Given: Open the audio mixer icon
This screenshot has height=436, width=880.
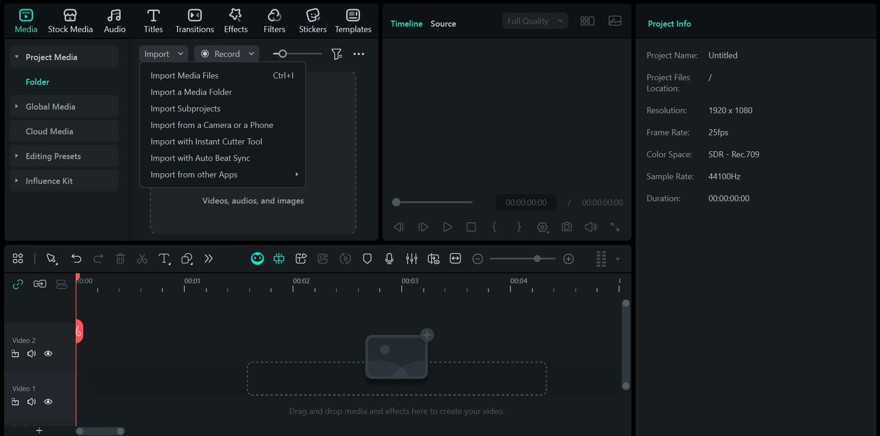Looking at the screenshot, I should tap(412, 259).
